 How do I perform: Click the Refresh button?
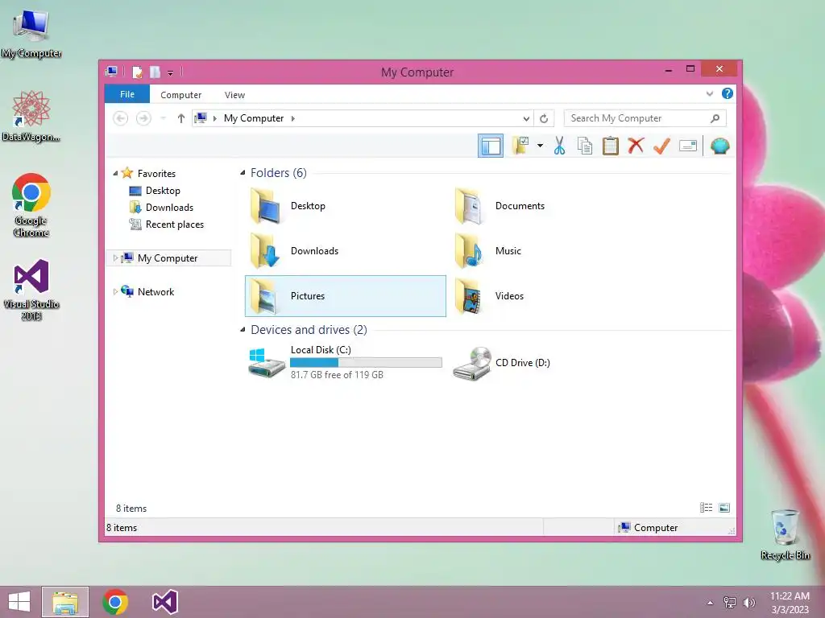click(544, 119)
